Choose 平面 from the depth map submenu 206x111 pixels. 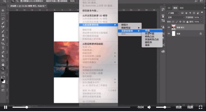[x=152, y=31]
